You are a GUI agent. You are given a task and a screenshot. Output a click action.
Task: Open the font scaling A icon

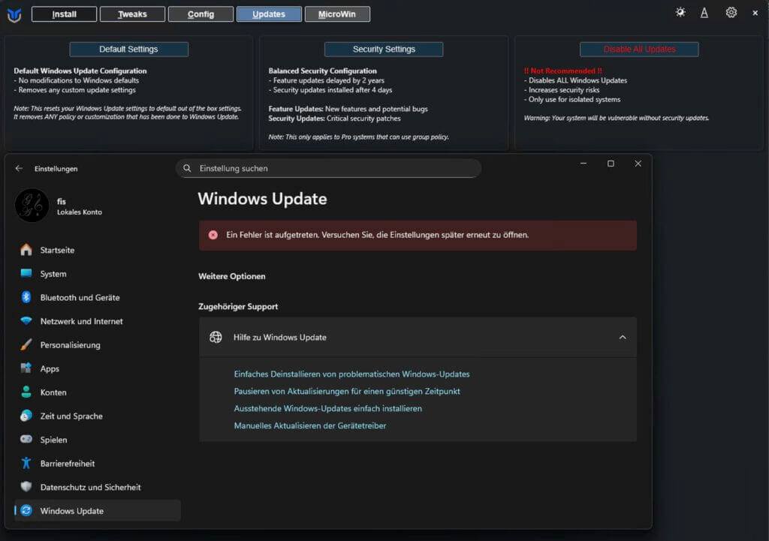point(704,13)
